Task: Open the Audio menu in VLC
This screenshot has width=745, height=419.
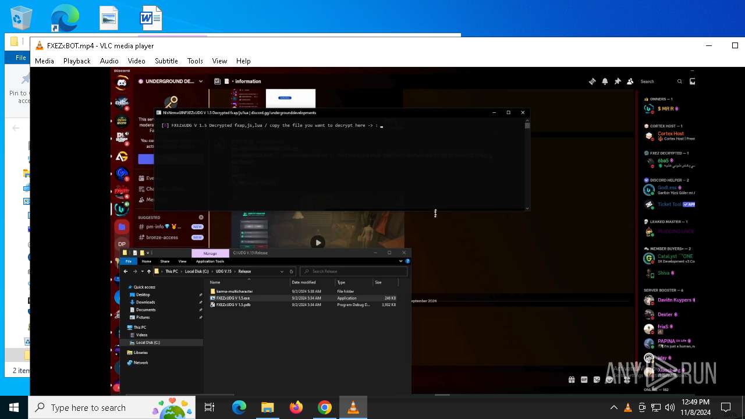Action: click(109, 61)
